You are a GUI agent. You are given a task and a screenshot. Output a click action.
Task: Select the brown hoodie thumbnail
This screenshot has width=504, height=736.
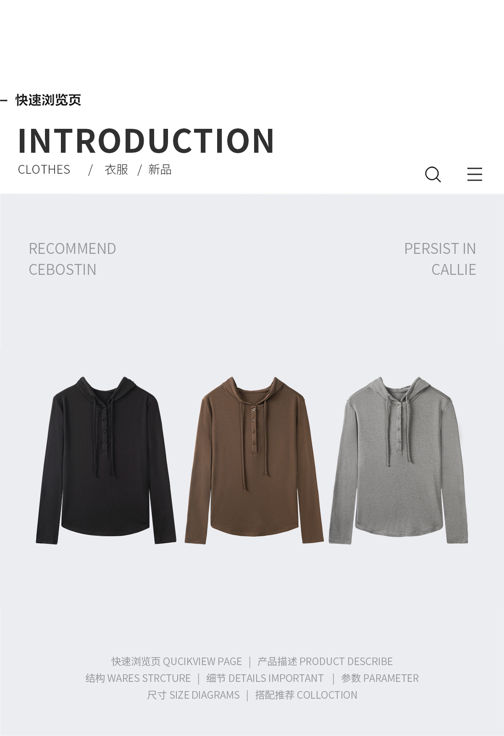click(x=254, y=460)
